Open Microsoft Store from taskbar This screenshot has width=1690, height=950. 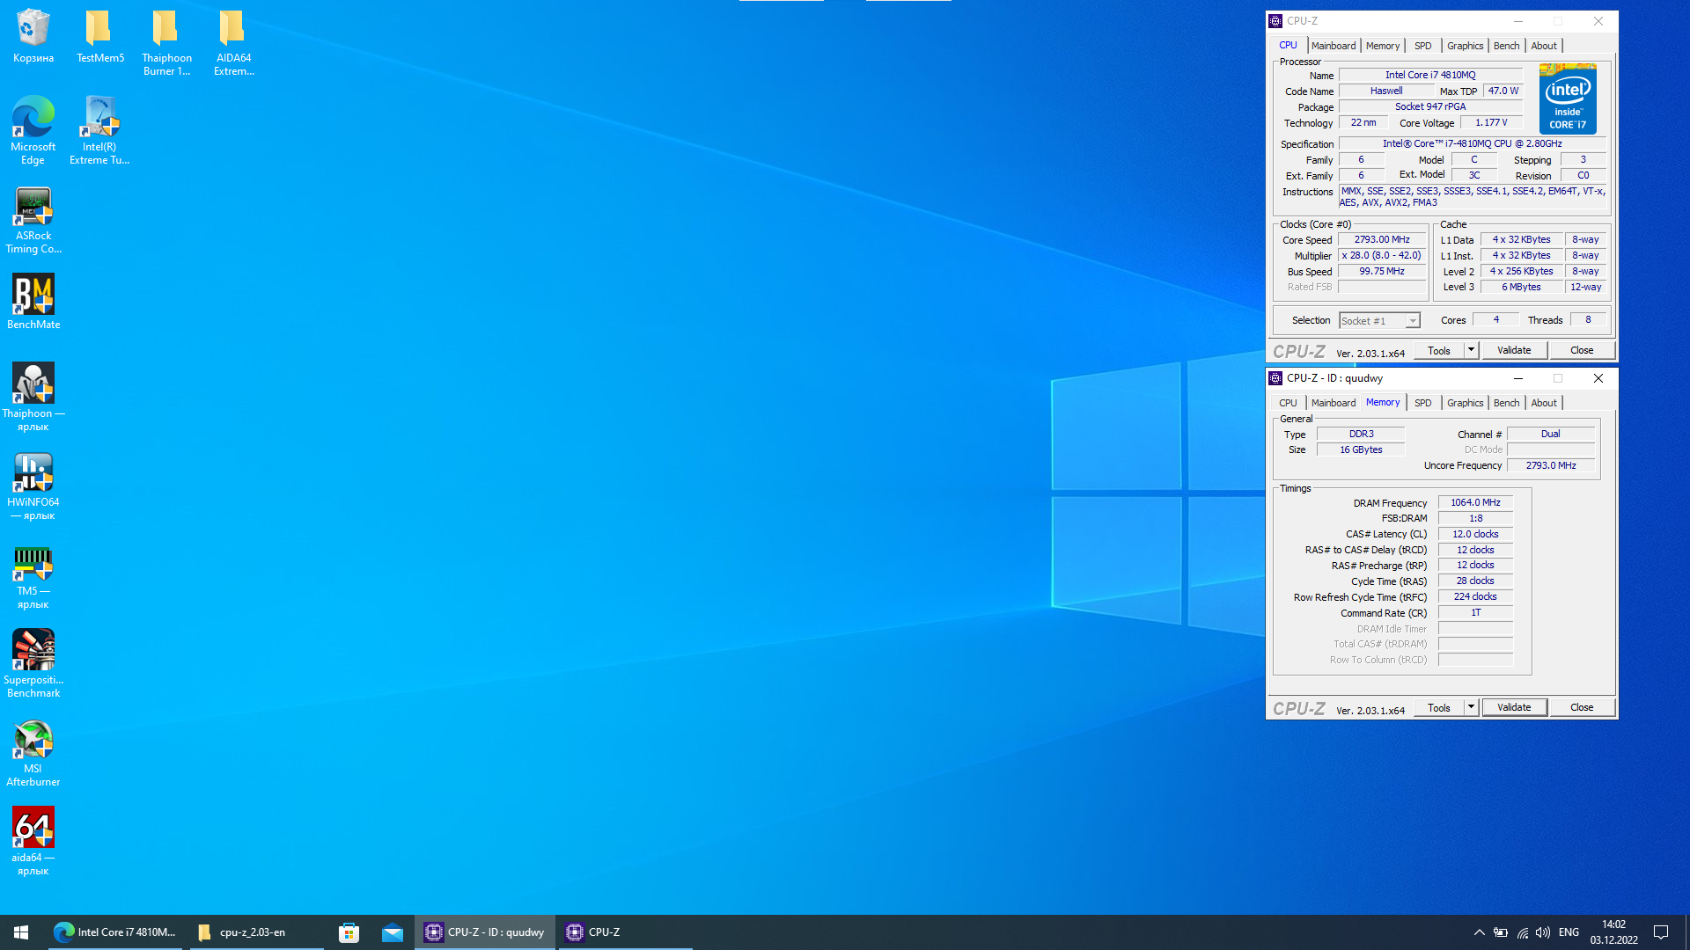click(x=349, y=932)
